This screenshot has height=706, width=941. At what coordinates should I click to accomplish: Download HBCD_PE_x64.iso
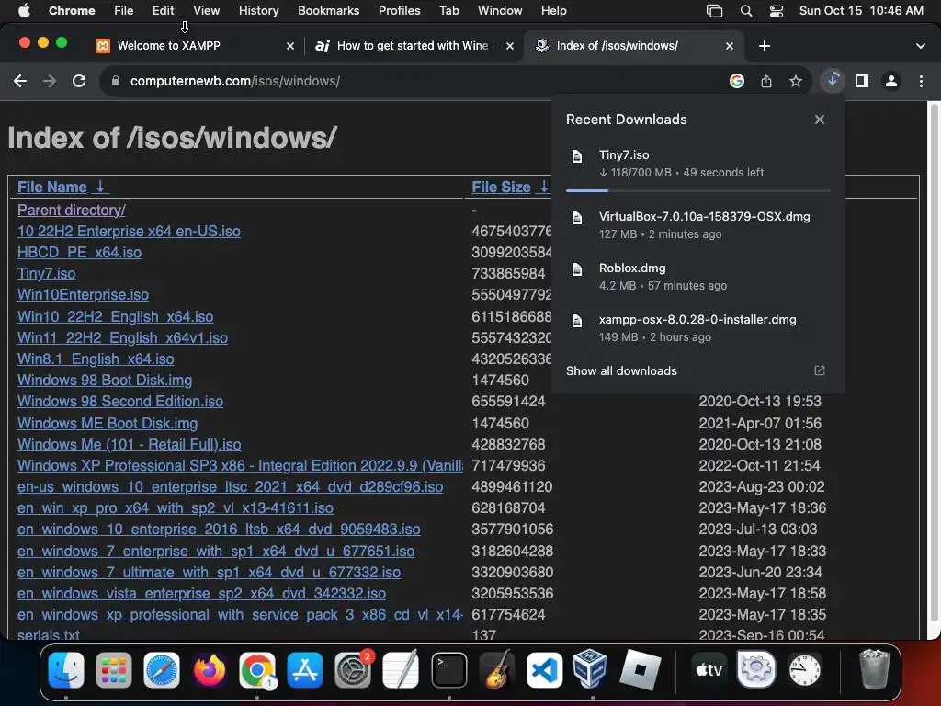point(79,252)
